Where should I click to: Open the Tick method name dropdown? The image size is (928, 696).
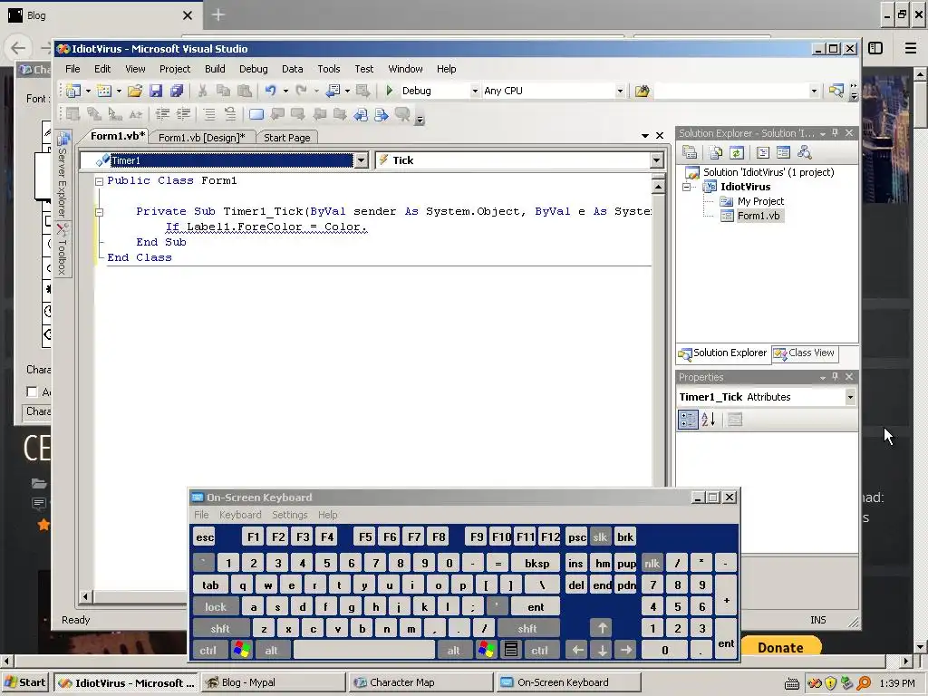(x=656, y=160)
